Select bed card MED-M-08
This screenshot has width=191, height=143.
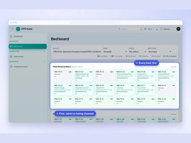(84, 89)
